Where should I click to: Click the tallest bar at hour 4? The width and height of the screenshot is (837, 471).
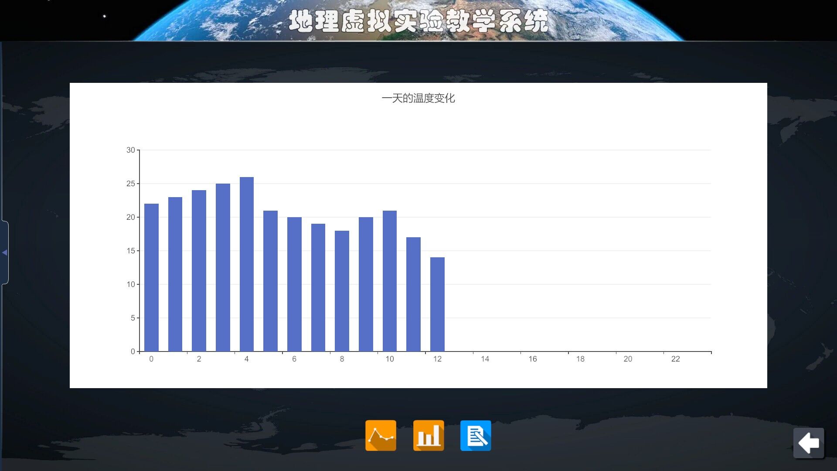pyautogui.click(x=247, y=264)
